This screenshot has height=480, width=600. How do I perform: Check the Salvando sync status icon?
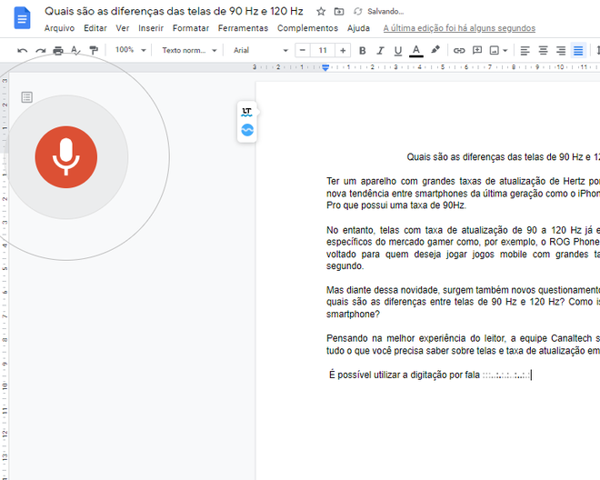click(x=358, y=12)
